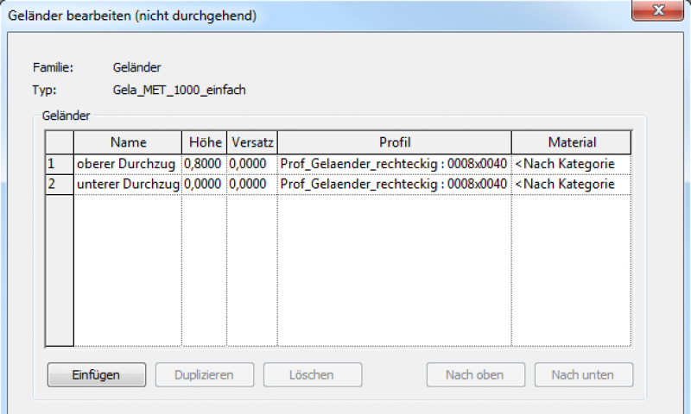This screenshot has height=414, width=691.
Task: Click the Löschen button
Action: coord(311,374)
